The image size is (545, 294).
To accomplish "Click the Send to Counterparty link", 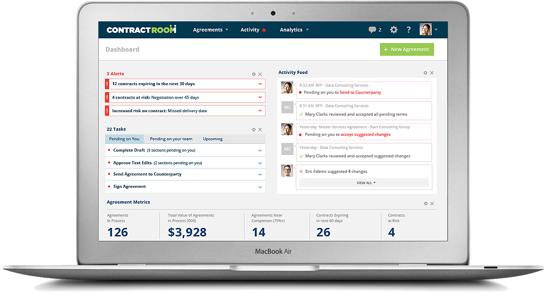I will (x=360, y=92).
